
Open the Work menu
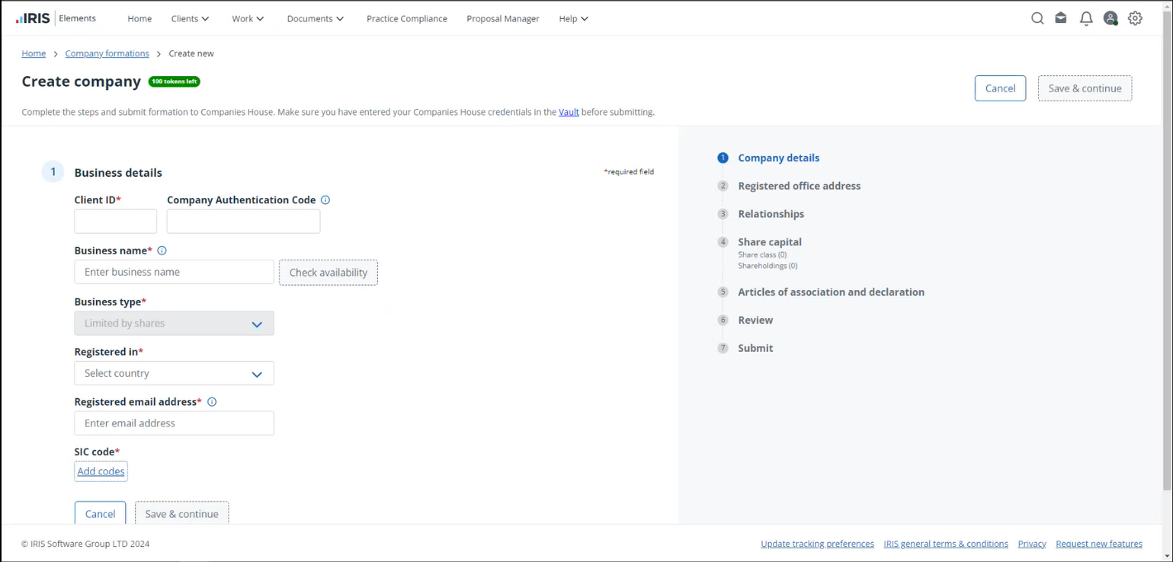point(248,18)
